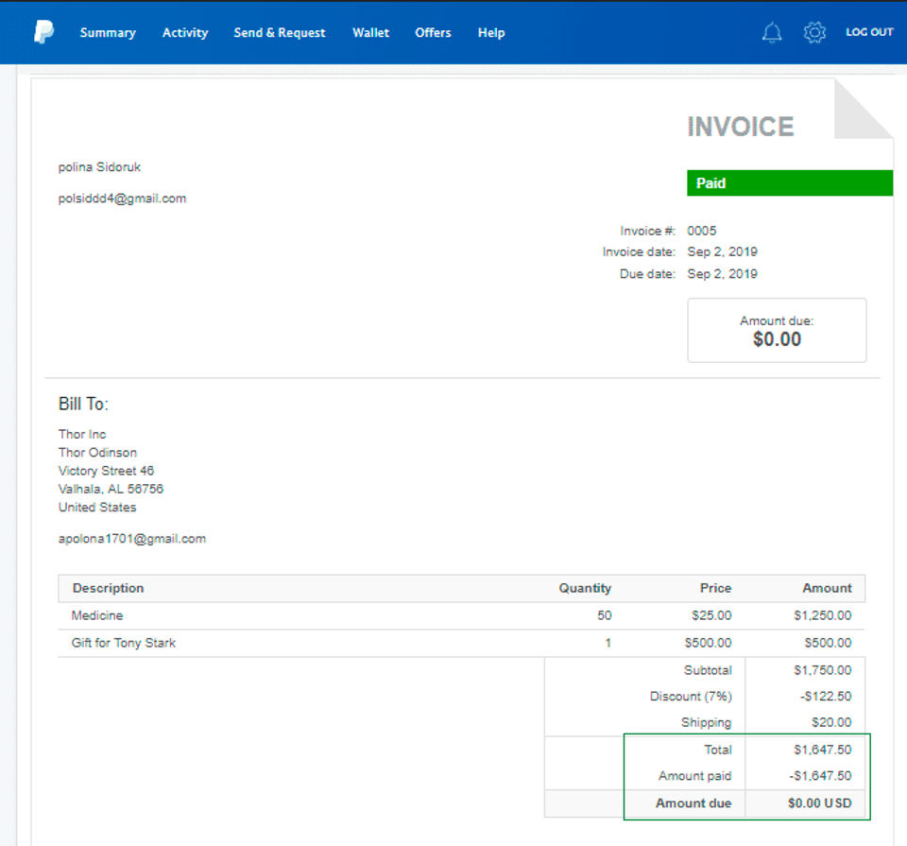Click the Subtotal label
Image resolution: width=907 pixels, height=846 pixels.
(x=708, y=670)
